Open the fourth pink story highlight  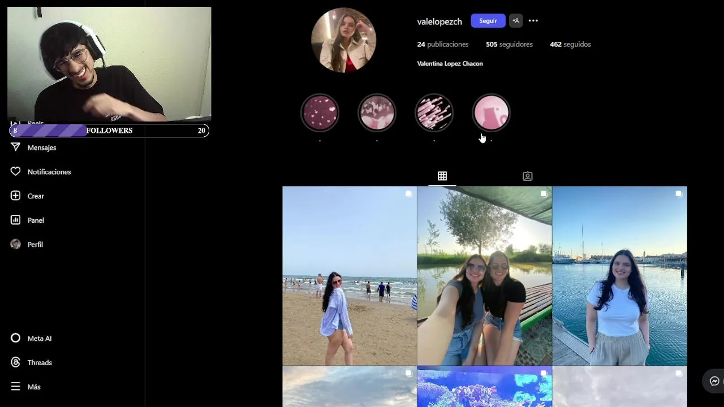point(491,112)
